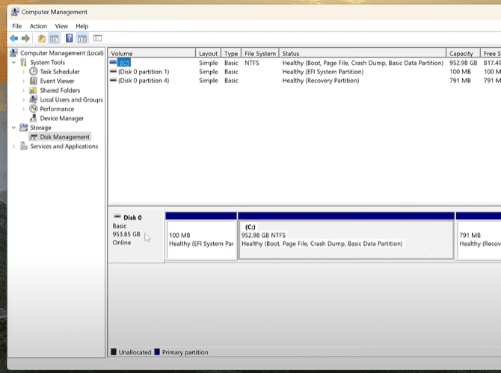The height and width of the screenshot is (373, 501).
Task: Click the Back arrow in the toolbar
Action: point(13,38)
